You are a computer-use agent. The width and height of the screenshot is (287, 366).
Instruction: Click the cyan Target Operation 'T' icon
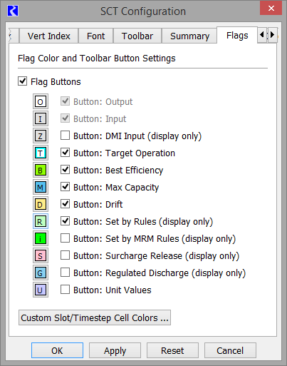[41, 153]
